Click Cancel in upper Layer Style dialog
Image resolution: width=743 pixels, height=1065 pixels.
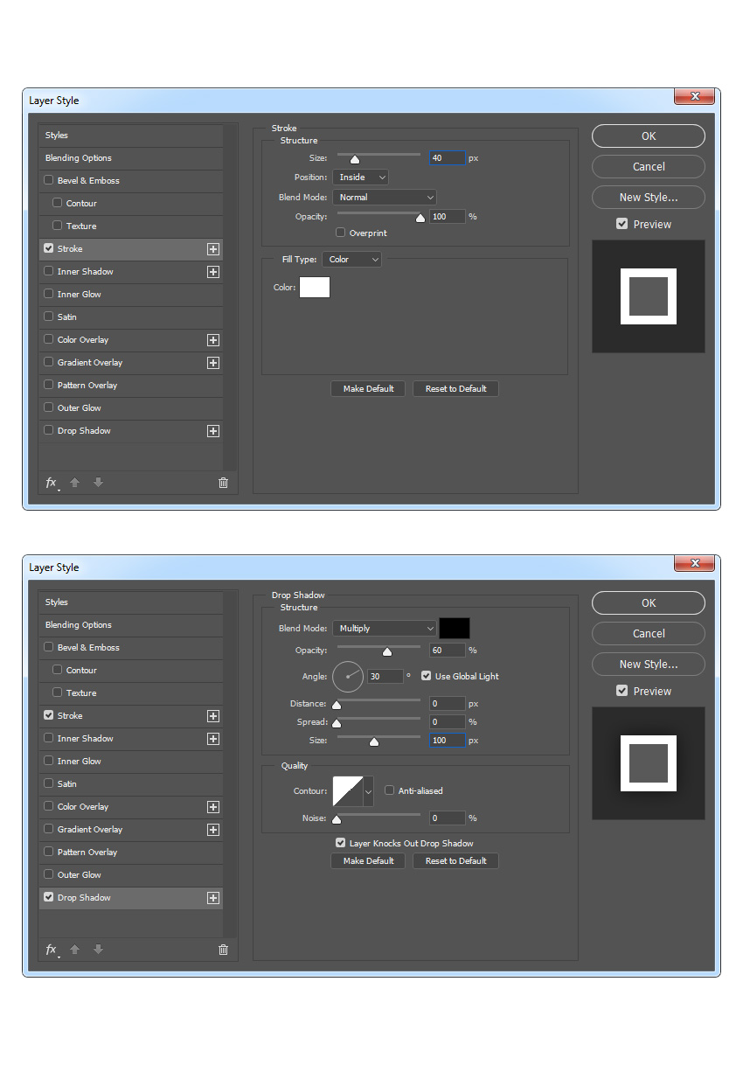pyautogui.click(x=649, y=166)
